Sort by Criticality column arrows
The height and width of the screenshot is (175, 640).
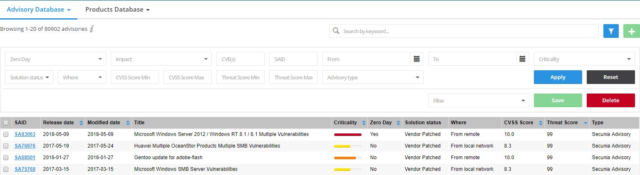[x=364, y=123]
